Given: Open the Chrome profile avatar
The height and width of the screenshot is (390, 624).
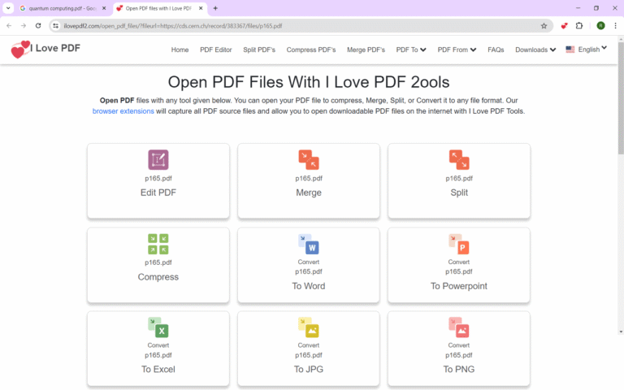Looking at the screenshot, I should click(600, 26).
